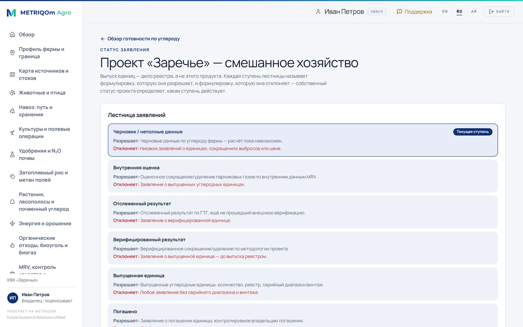Open Культуры и полевые операции
523x327 pixels.
pyautogui.click(x=41, y=133)
